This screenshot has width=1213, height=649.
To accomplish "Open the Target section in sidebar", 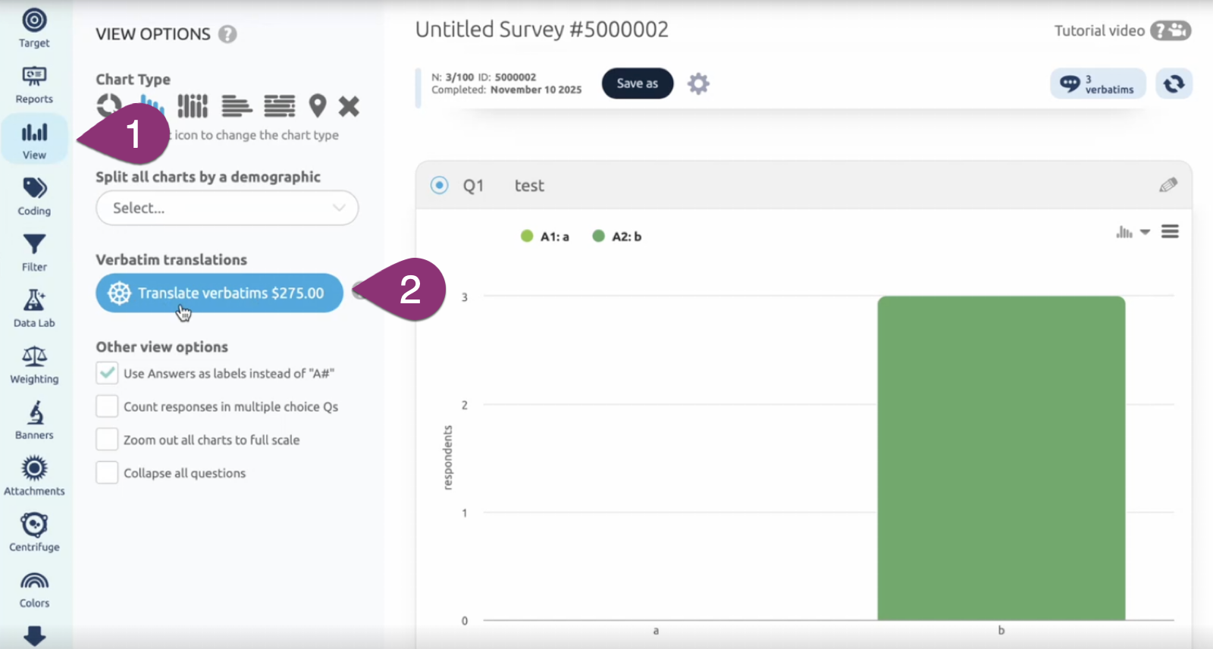I will point(34,28).
